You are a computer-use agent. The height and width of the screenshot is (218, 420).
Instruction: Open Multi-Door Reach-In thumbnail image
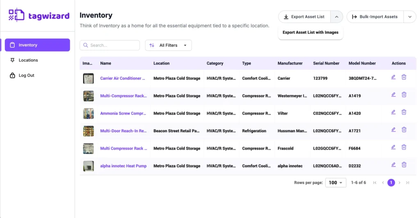[89, 131]
